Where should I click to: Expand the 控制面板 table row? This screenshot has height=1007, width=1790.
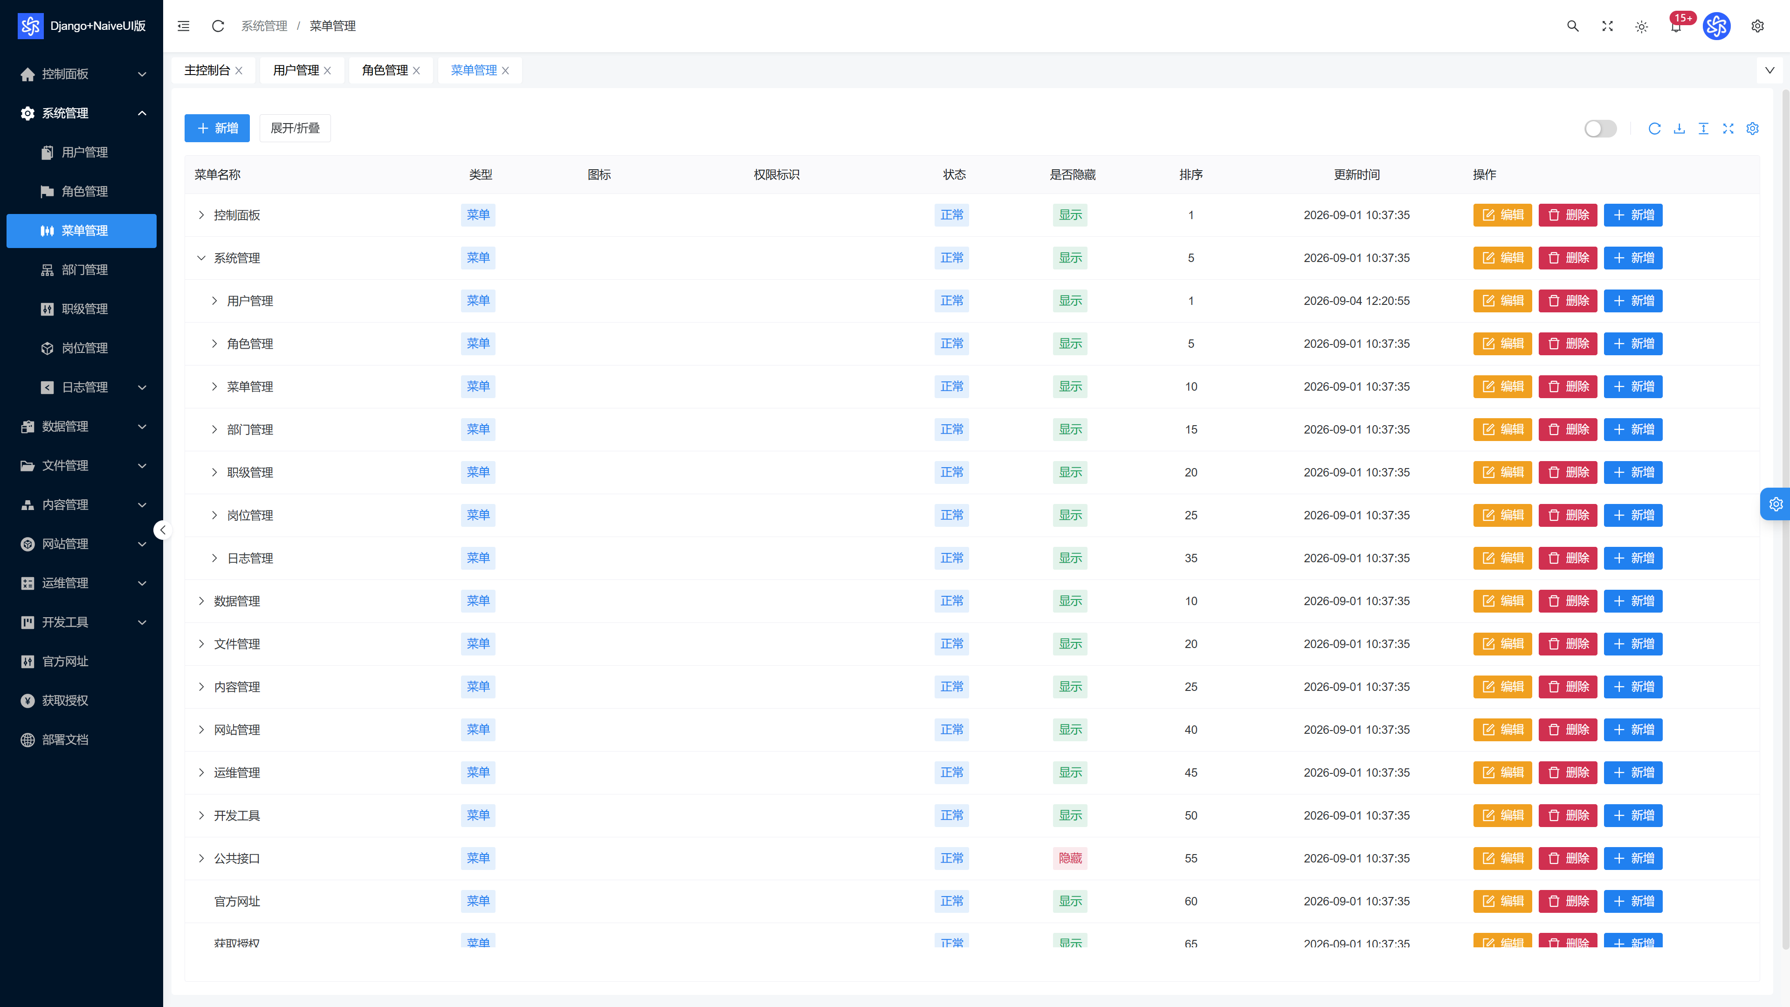(x=201, y=215)
